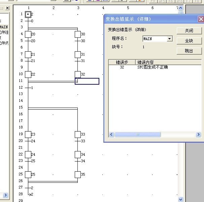Click the 错误步 column header

pos(122,62)
